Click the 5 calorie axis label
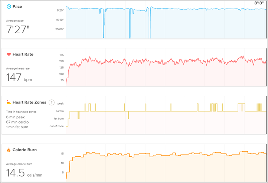Viewport: 268px width, 183px height. [x=63, y=172]
